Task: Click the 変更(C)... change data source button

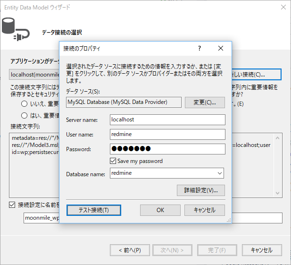Action: pyautogui.click(x=204, y=103)
